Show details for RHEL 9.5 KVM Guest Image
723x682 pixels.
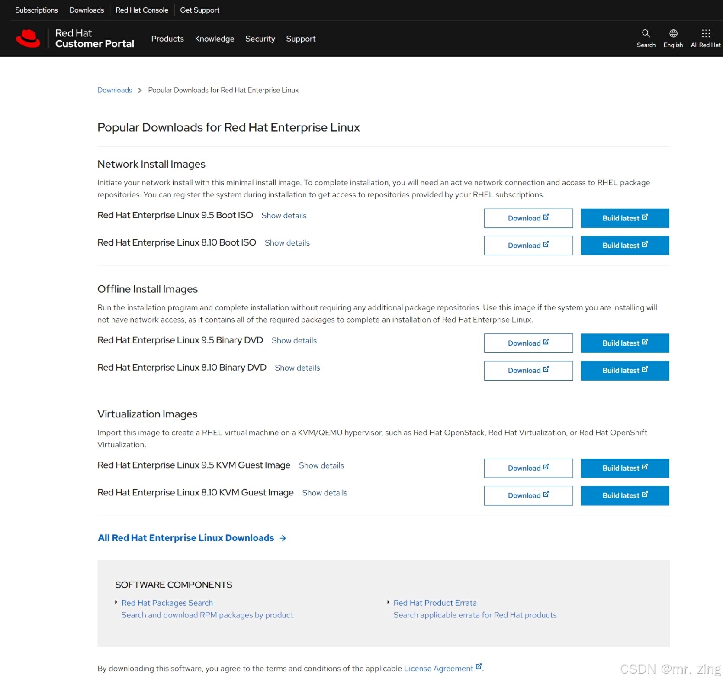pyautogui.click(x=321, y=465)
